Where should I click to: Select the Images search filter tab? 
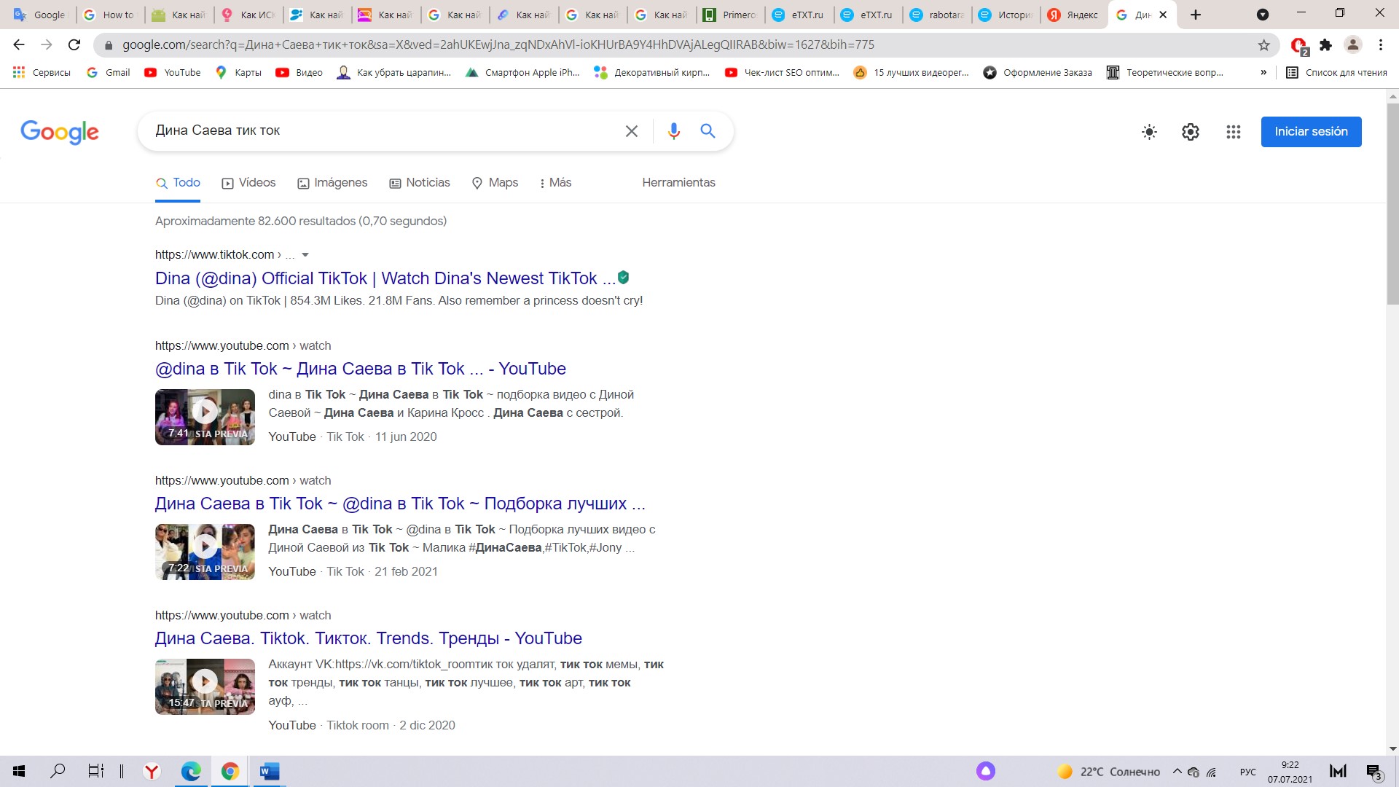[x=340, y=181]
